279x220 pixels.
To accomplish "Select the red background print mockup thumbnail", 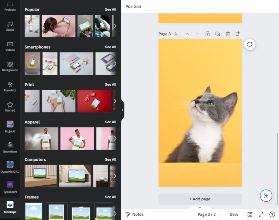I will (94, 101).
